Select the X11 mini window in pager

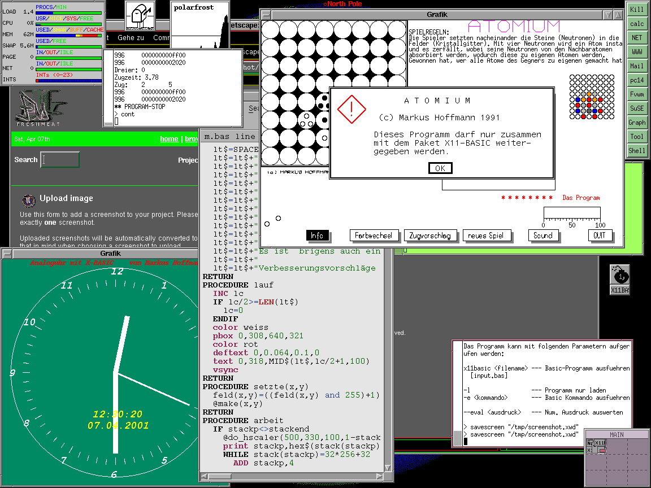[x=600, y=443]
